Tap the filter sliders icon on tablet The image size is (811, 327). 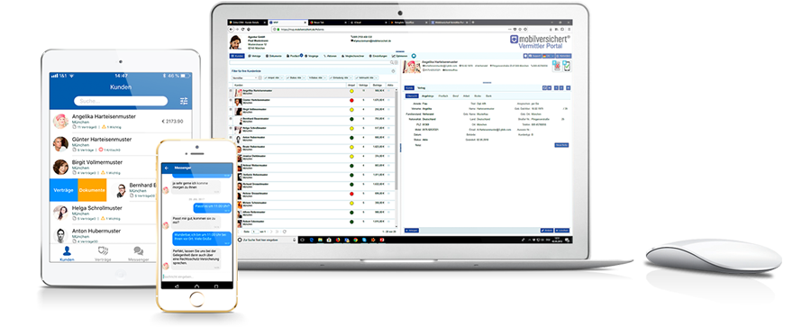point(184,101)
